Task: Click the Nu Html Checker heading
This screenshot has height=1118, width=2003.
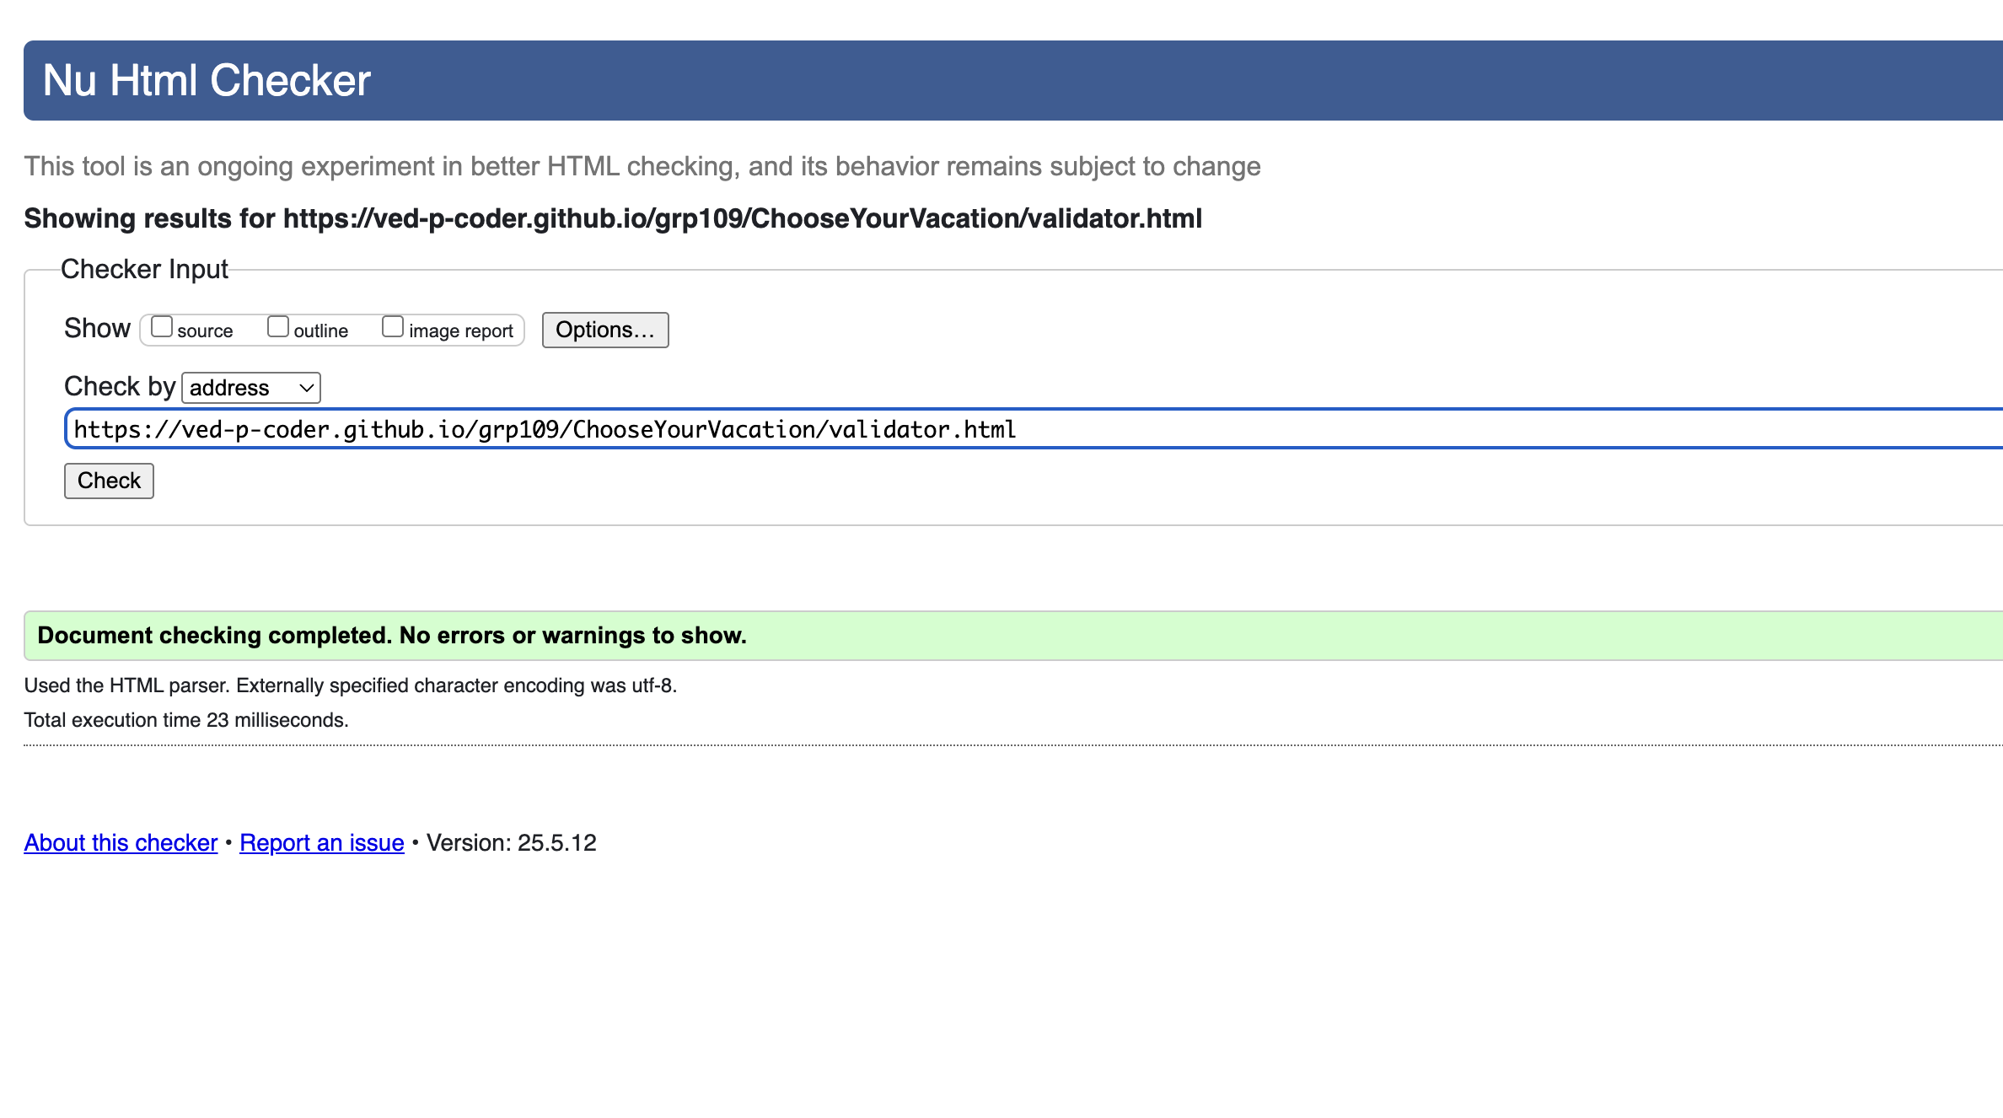Action: [x=207, y=81]
